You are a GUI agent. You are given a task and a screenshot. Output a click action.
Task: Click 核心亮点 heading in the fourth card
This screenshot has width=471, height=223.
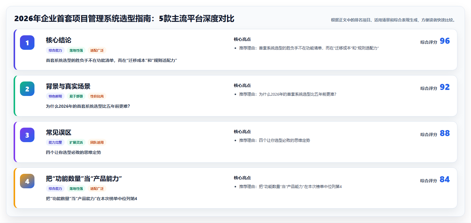(x=242, y=178)
